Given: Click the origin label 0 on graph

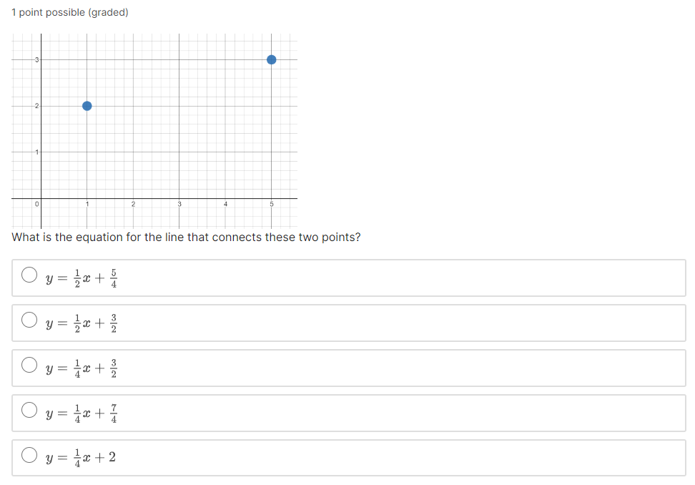Looking at the screenshot, I should 36,204.
